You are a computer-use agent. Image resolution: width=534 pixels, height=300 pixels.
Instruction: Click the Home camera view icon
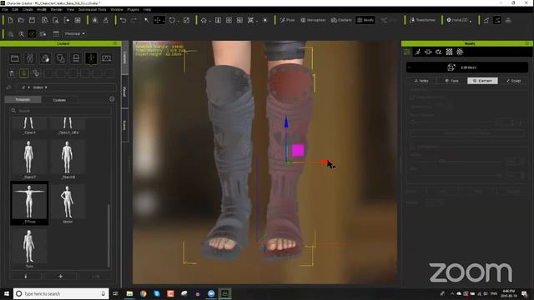pyautogui.click(x=204, y=20)
